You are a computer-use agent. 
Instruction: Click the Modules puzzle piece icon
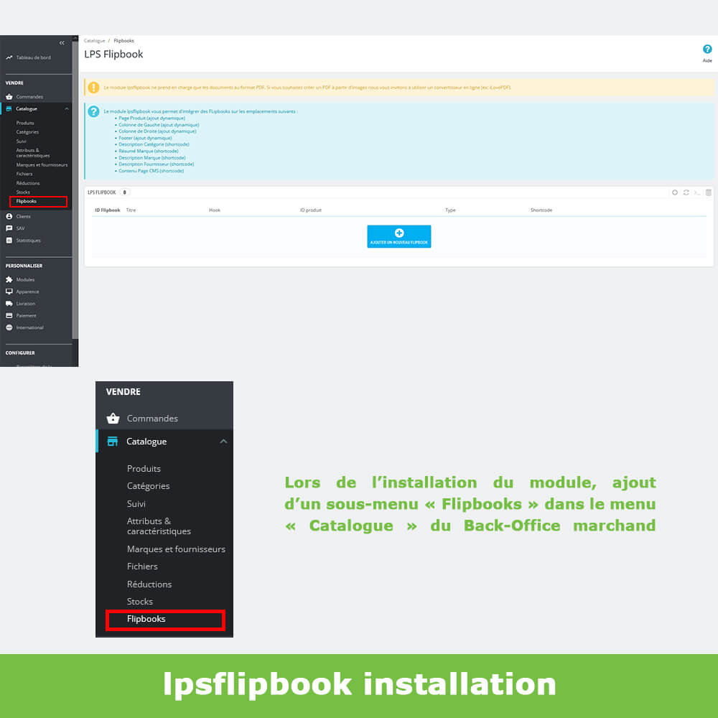(9, 279)
